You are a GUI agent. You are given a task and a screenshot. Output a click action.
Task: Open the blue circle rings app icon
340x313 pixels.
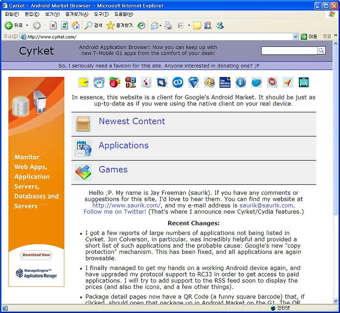click(x=178, y=82)
